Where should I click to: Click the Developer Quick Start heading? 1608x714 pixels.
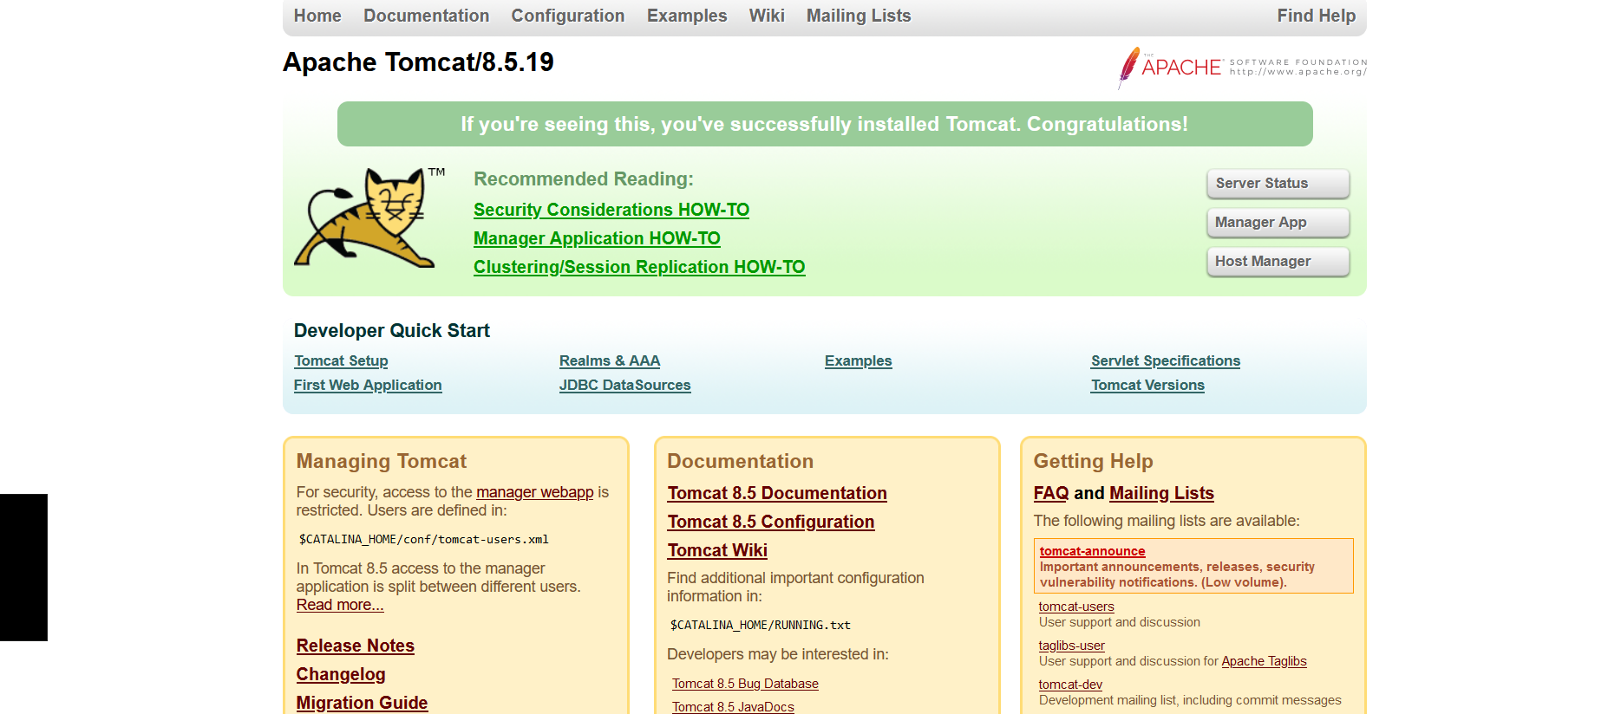tap(392, 330)
